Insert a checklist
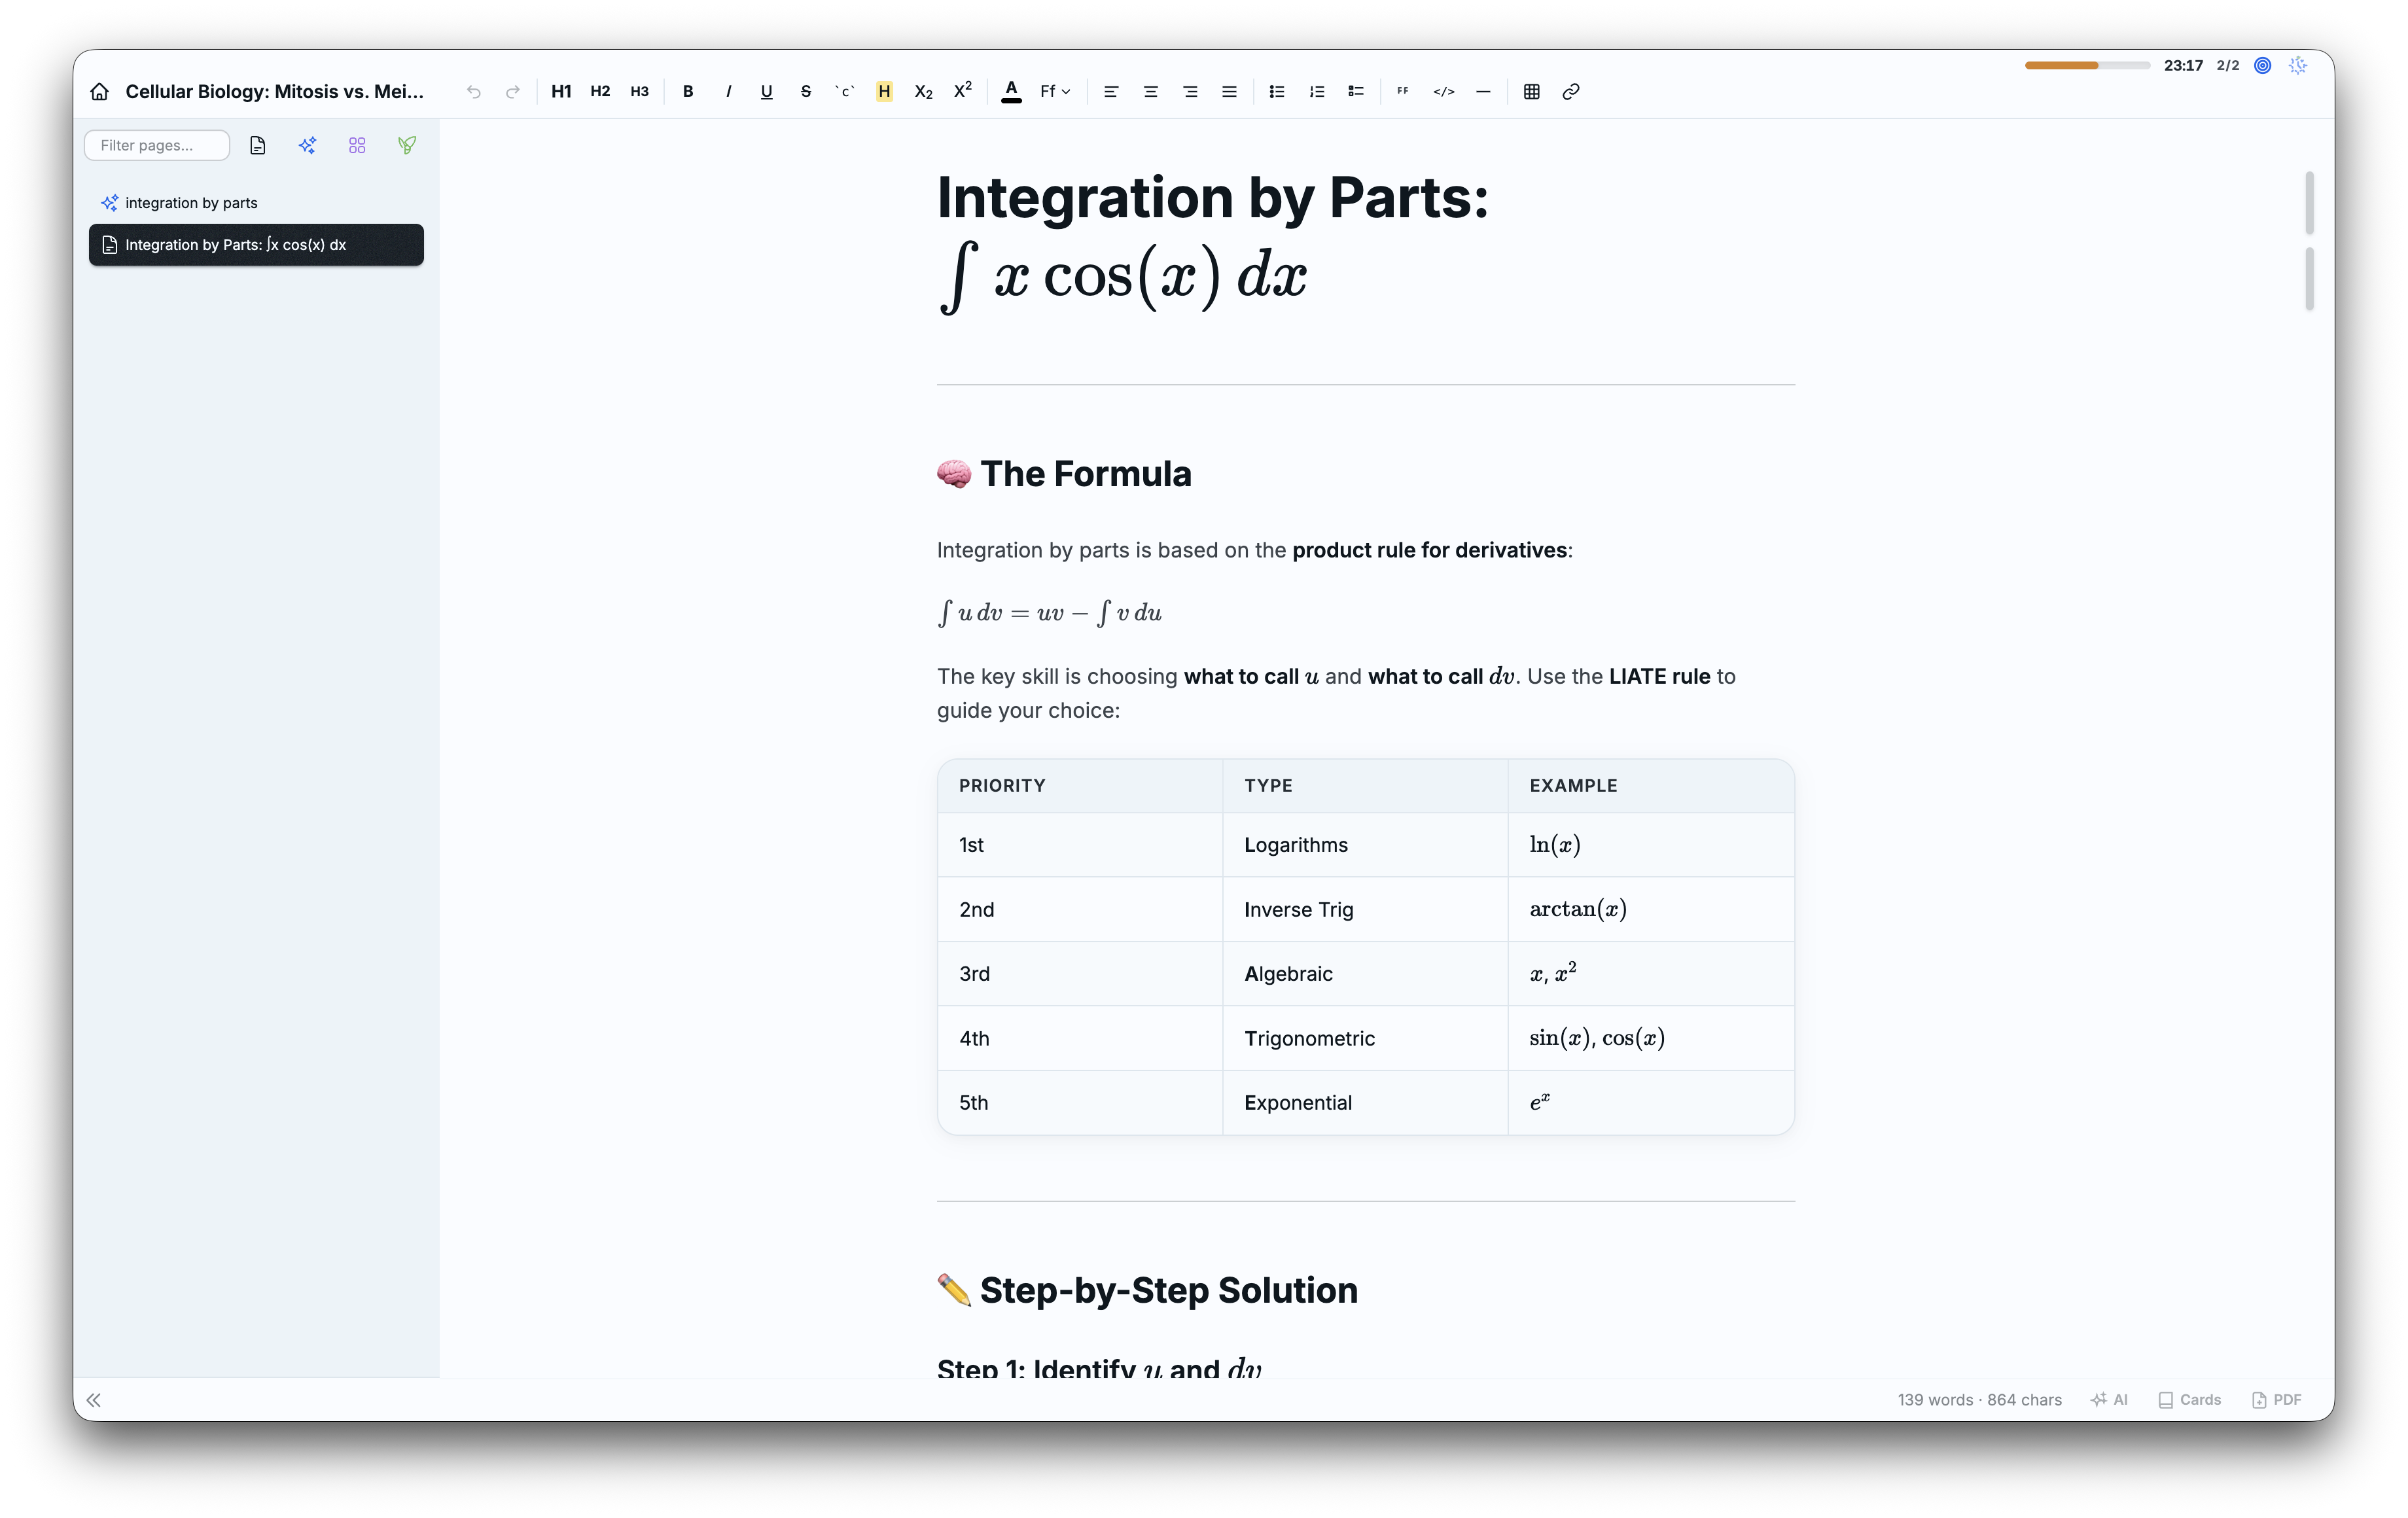 pos(1356,91)
